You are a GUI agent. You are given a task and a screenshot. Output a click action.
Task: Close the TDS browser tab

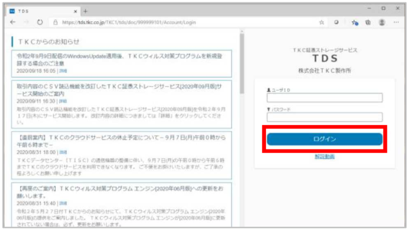click(x=75, y=11)
